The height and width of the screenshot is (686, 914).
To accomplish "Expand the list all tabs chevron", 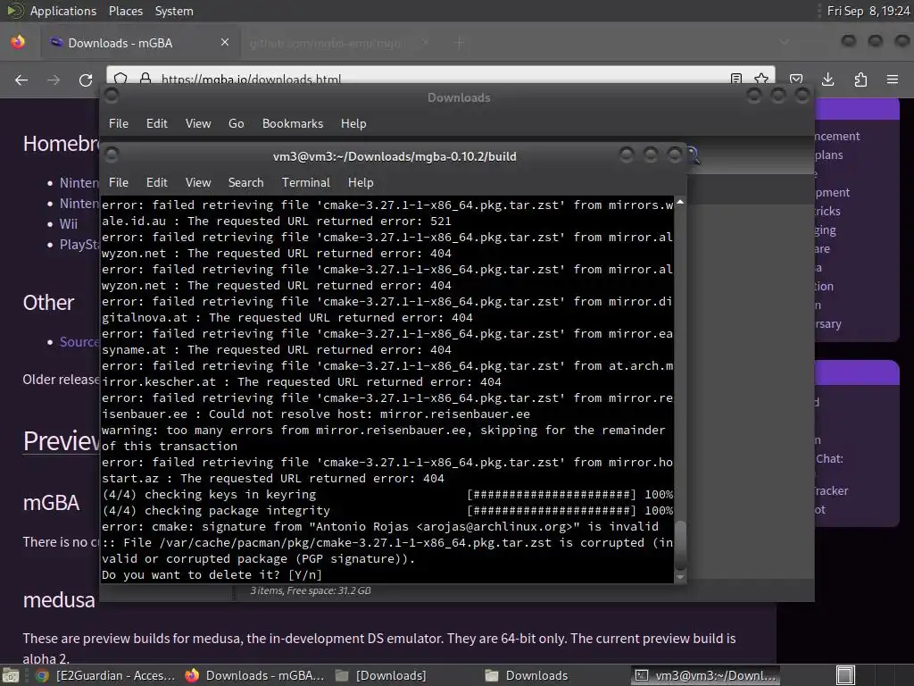I will (785, 42).
